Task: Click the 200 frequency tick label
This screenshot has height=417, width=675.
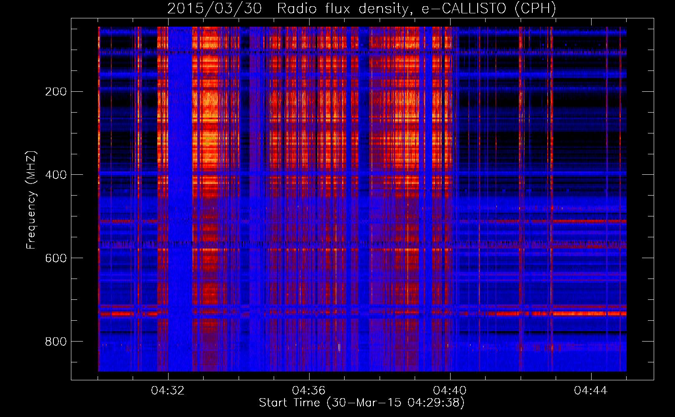Action: tap(56, 92)
